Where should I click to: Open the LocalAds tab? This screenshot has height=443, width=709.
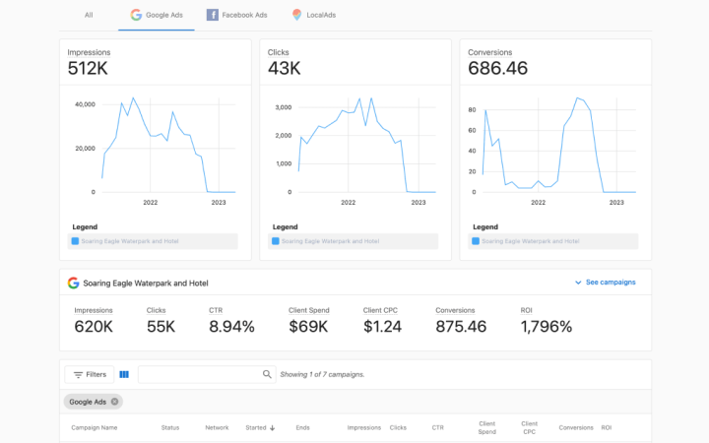pyautogui.click(x=314, y=15)
